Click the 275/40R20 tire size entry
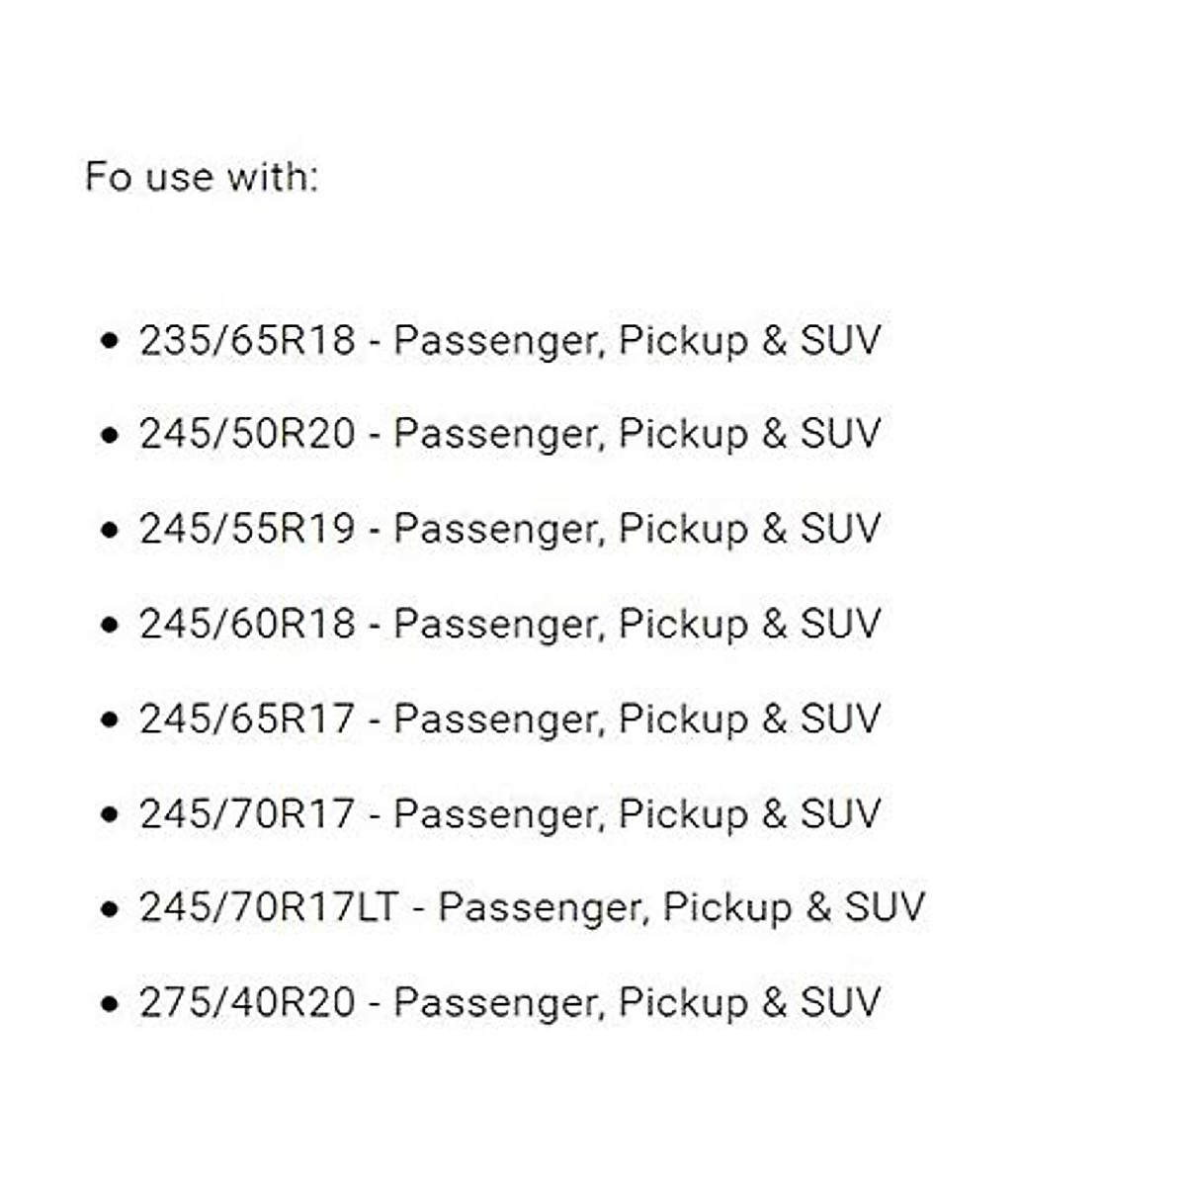 click(x=247, y=1003)
